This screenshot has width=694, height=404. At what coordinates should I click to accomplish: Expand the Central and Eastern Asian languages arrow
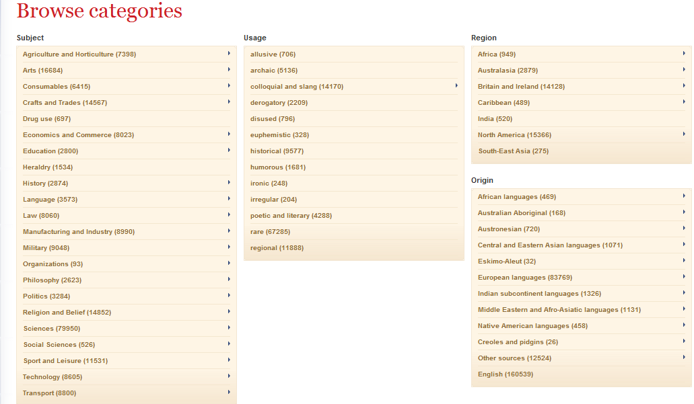pyautogui.click(x=684, y=245)
